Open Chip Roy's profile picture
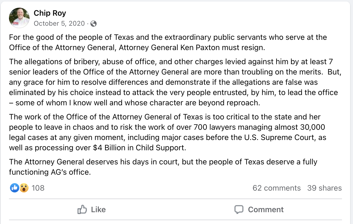Image resolution: width=353 pixels, height=224 pixels. pos(19,18)
